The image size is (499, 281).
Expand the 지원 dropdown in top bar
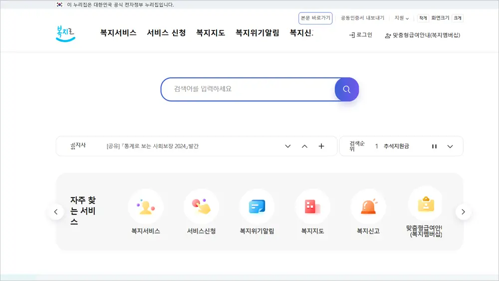click(x=401, y=18)
